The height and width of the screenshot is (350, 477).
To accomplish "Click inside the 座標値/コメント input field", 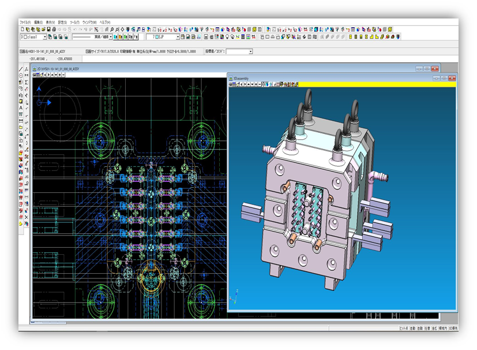I will pos(236,51).
